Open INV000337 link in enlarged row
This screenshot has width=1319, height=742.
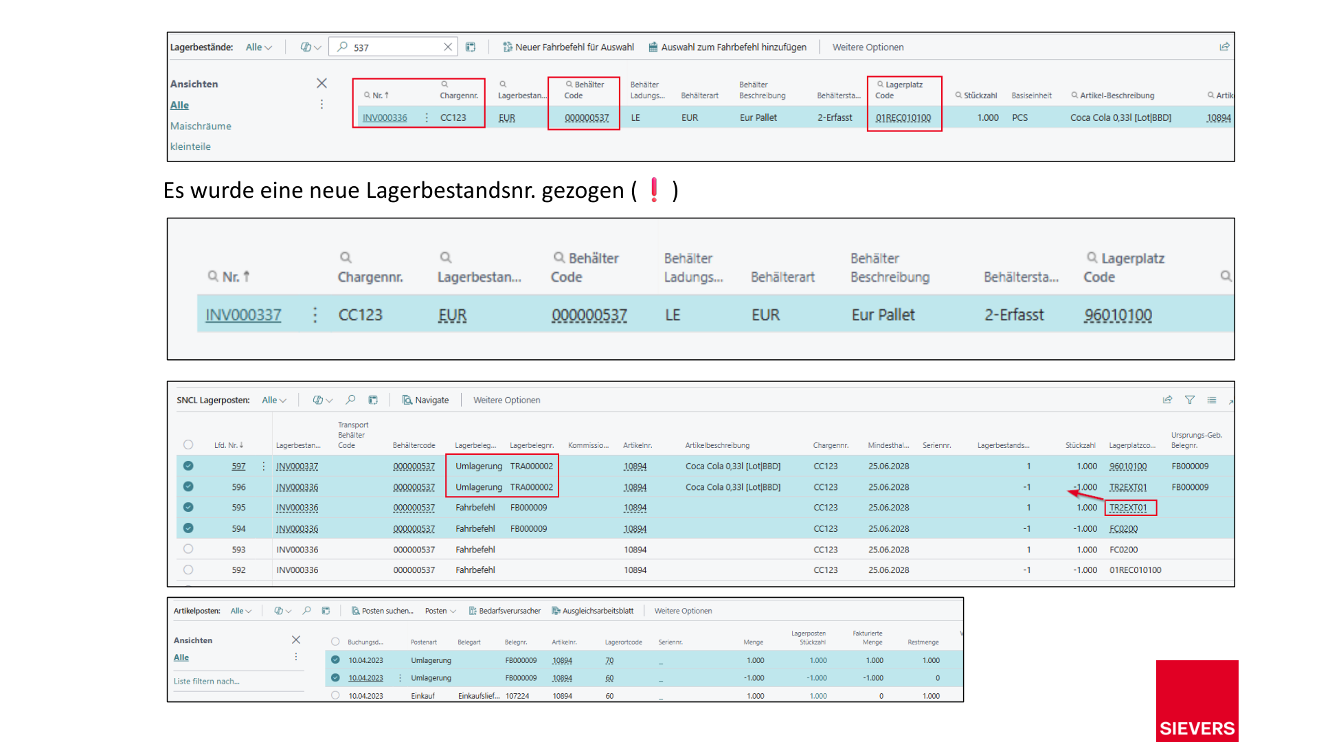(243, 315)
